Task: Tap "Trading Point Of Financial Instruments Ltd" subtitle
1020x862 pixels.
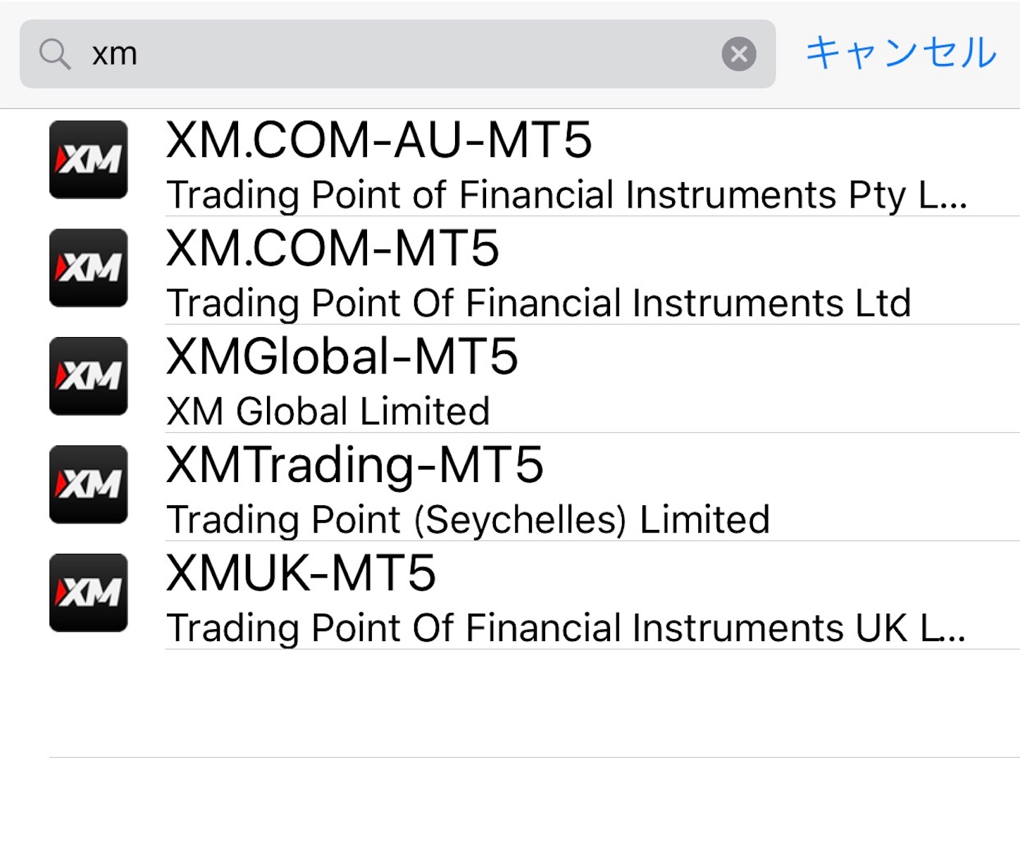Action: (539, 303)
